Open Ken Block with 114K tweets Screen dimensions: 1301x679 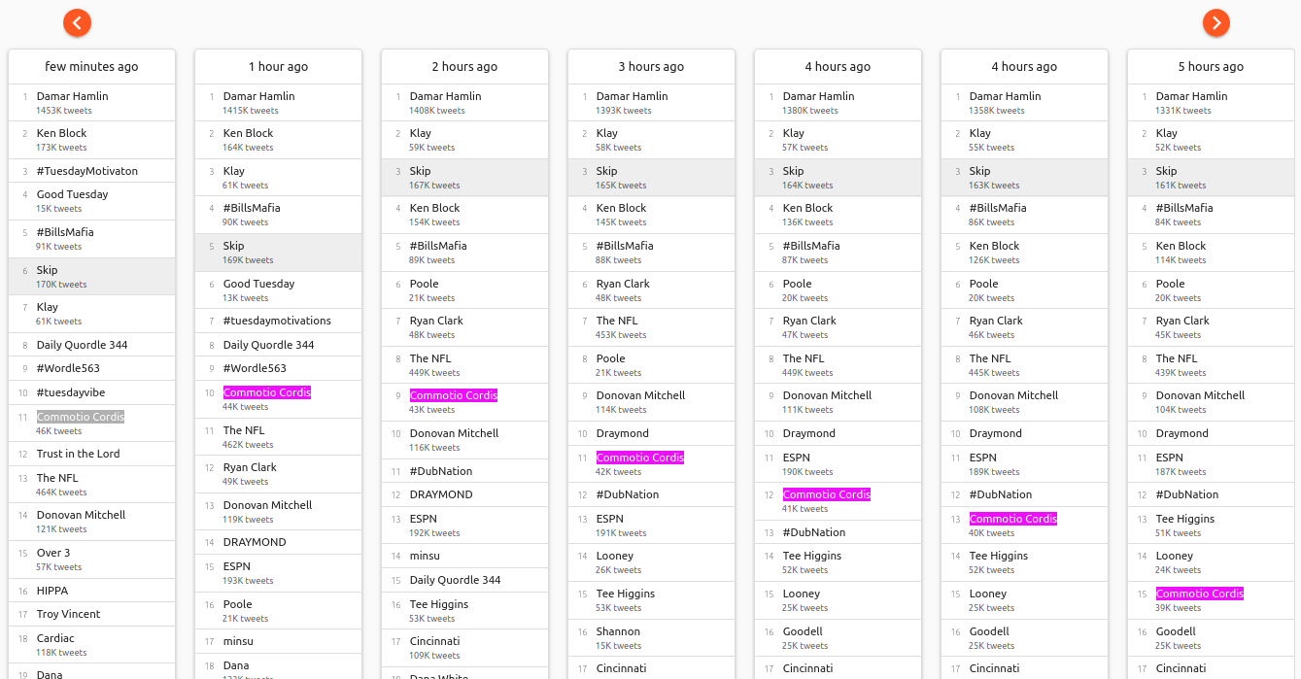(x=1212, y=253)
